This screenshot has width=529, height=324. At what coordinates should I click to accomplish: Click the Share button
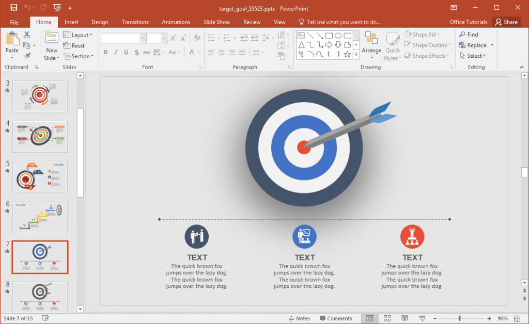coord(506,22)
